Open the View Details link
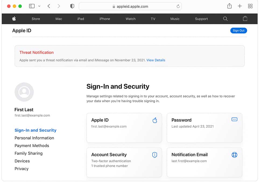This screenshot has width=261, height=184. pos(156,60)
